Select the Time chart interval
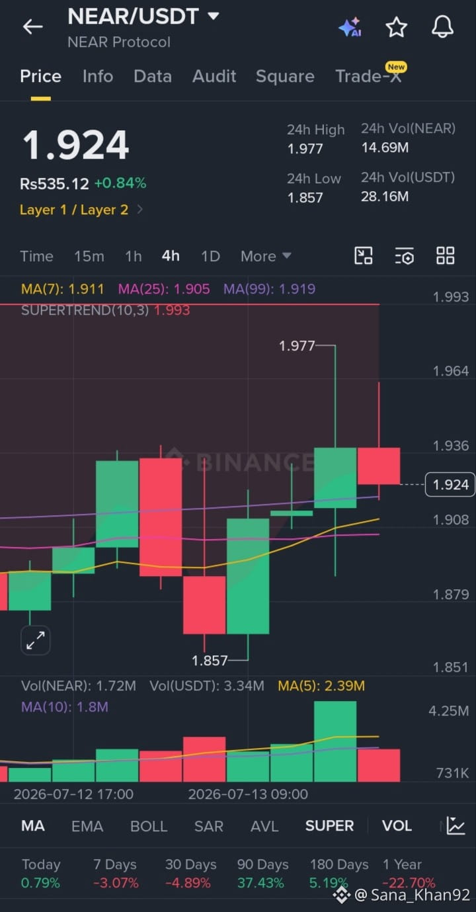 click(x=36, y=256)
